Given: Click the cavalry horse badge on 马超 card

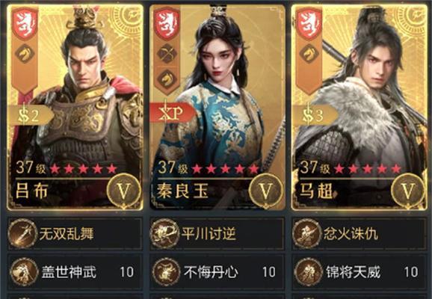Looking at the screenshot, I should (x=309, y=54).
